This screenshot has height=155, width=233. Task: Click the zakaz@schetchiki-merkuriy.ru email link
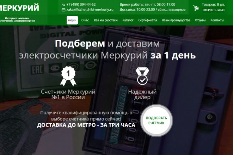90,10
